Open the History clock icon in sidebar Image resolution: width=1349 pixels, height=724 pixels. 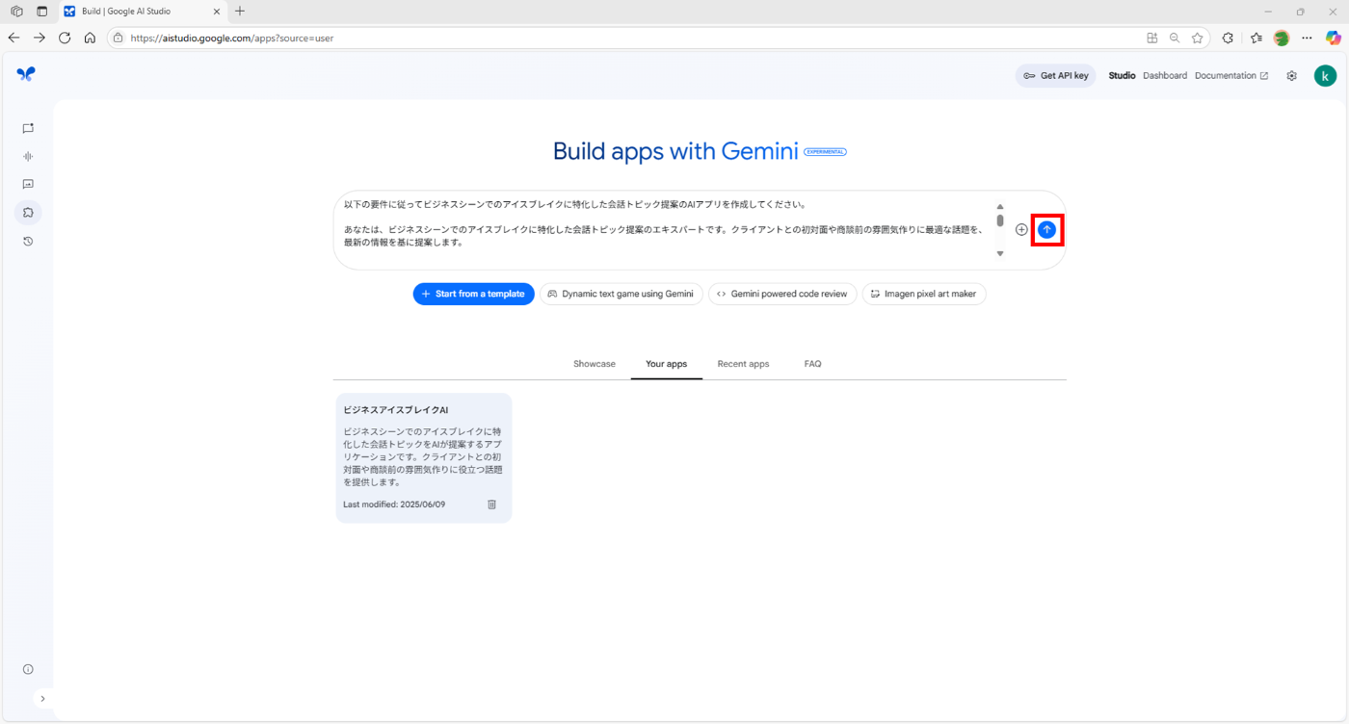[x=28, y=242]
